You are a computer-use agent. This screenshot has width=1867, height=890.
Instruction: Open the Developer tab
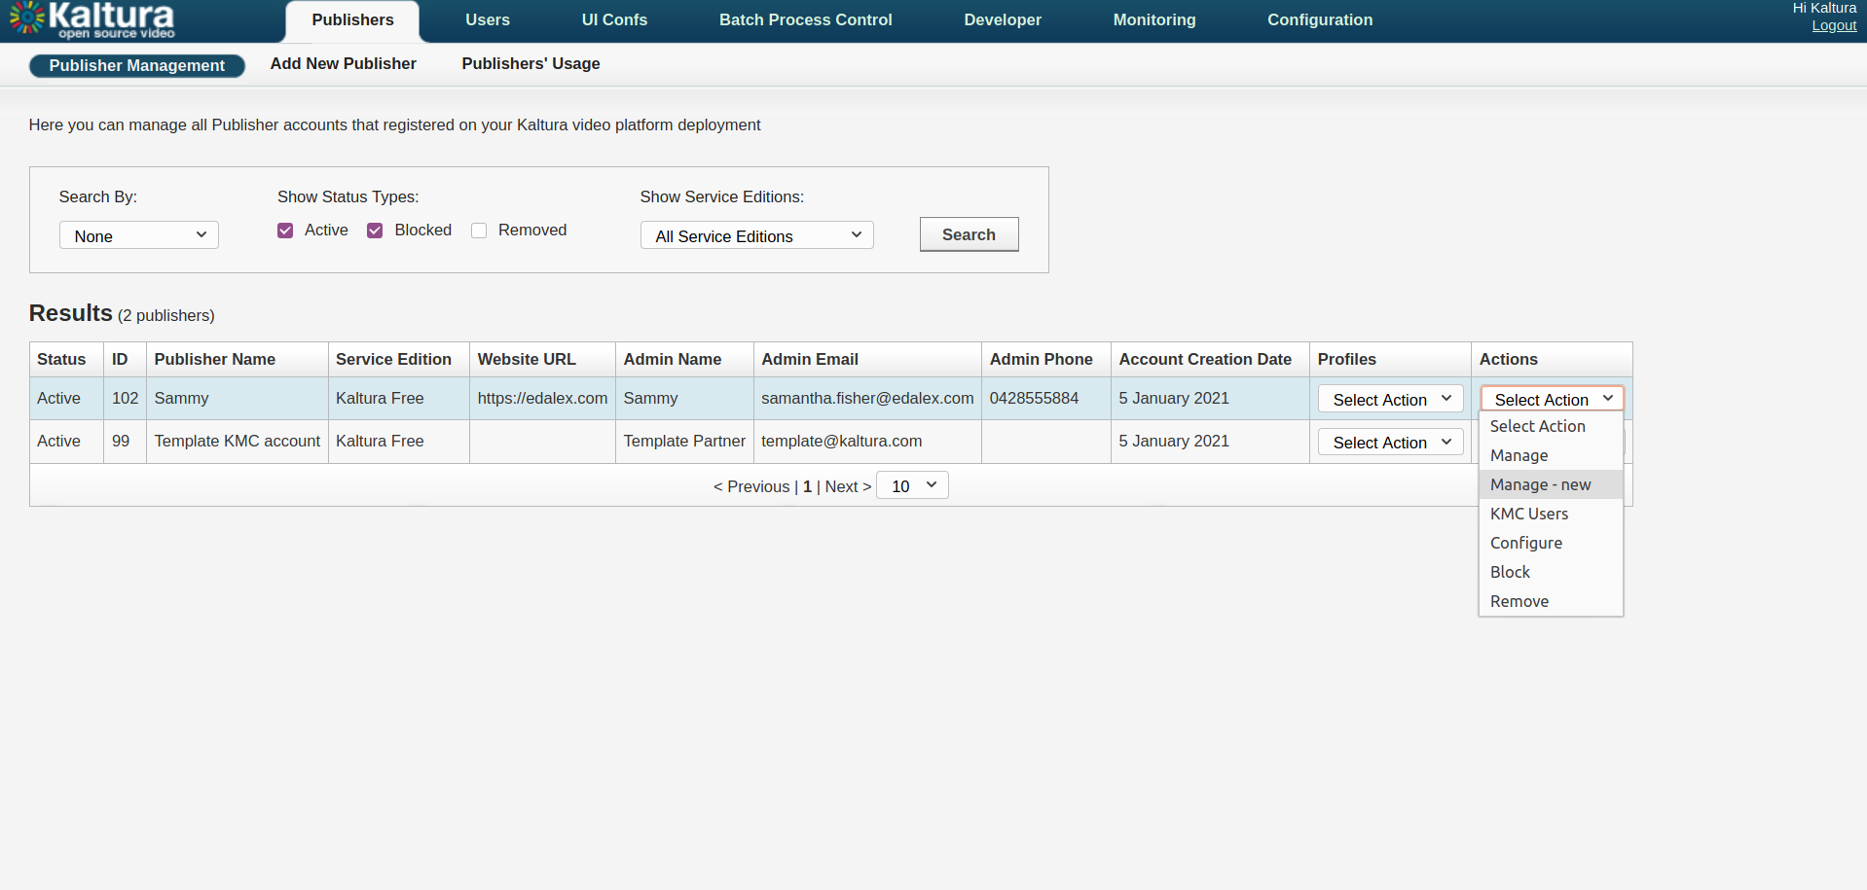(x=1003, y=20)
